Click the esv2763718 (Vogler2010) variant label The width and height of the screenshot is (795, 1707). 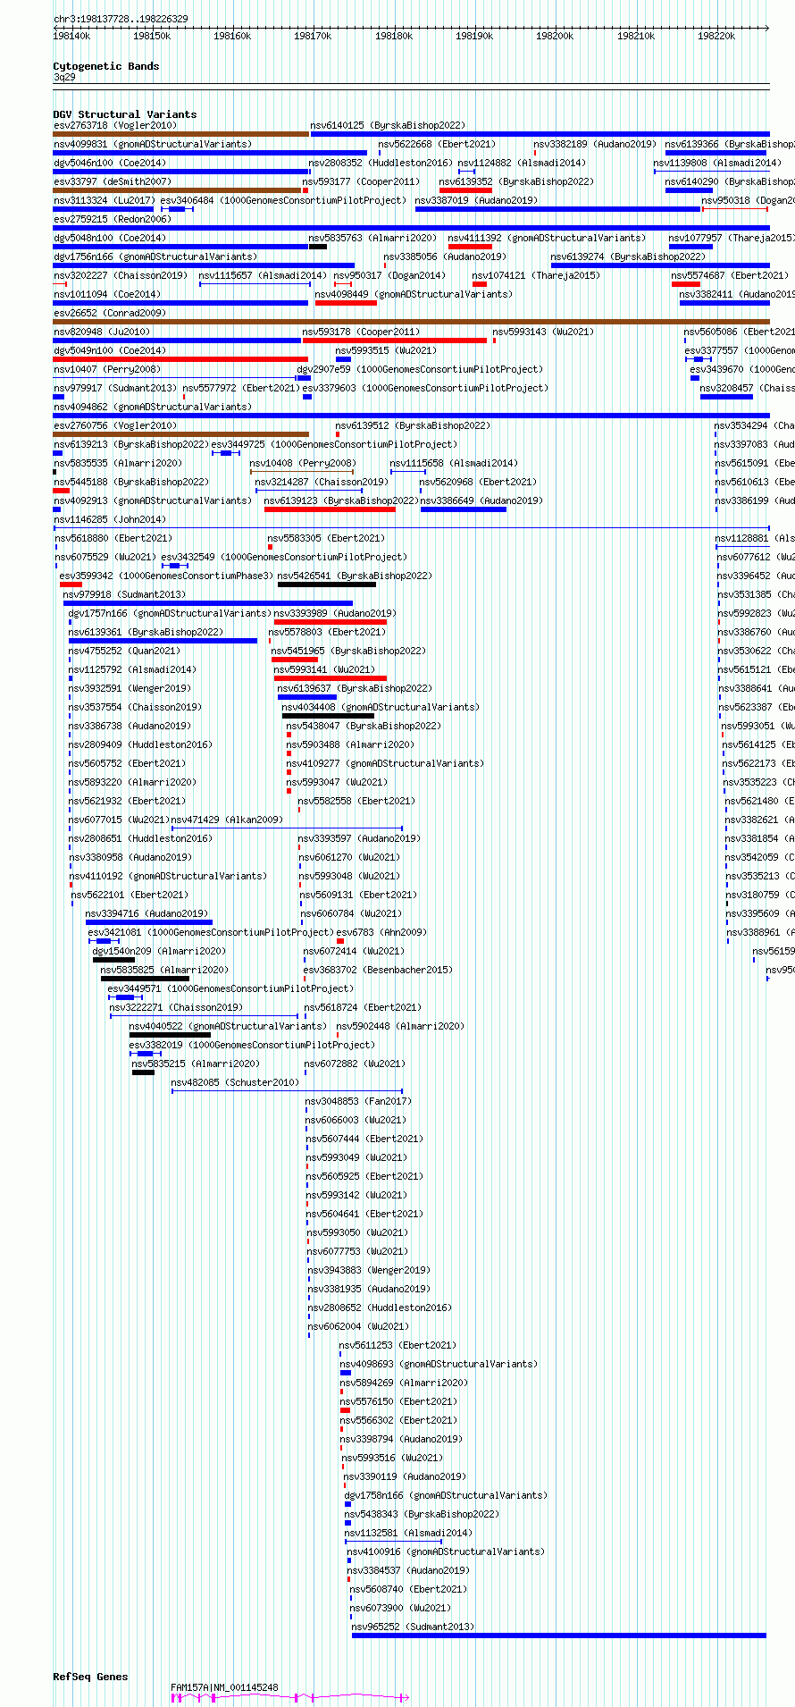tap(115, 125)
